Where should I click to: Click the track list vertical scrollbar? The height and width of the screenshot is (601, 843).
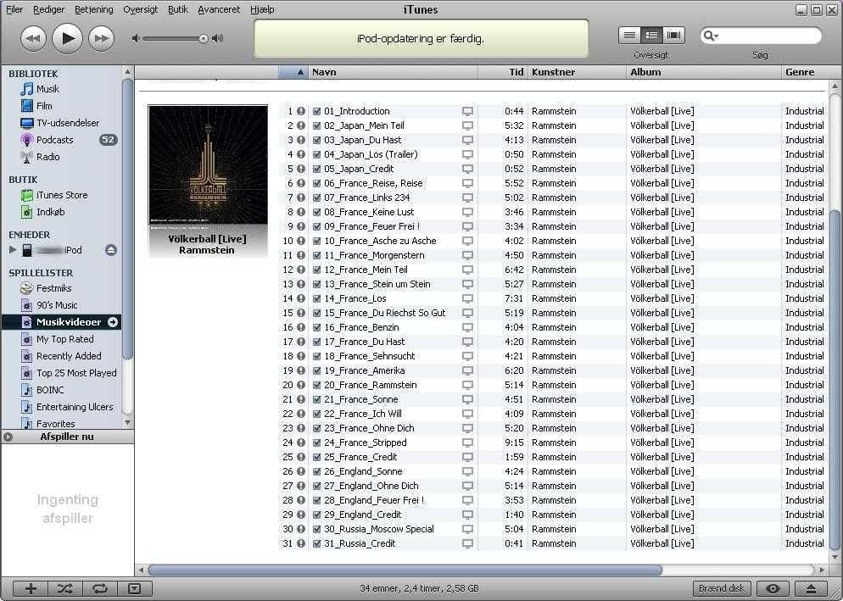[x=835, y=379]
